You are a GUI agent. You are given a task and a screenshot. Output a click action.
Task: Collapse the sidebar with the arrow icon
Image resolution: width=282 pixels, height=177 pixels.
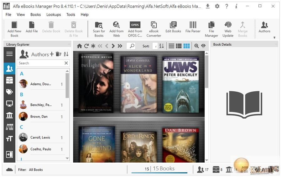pos(9,154)
